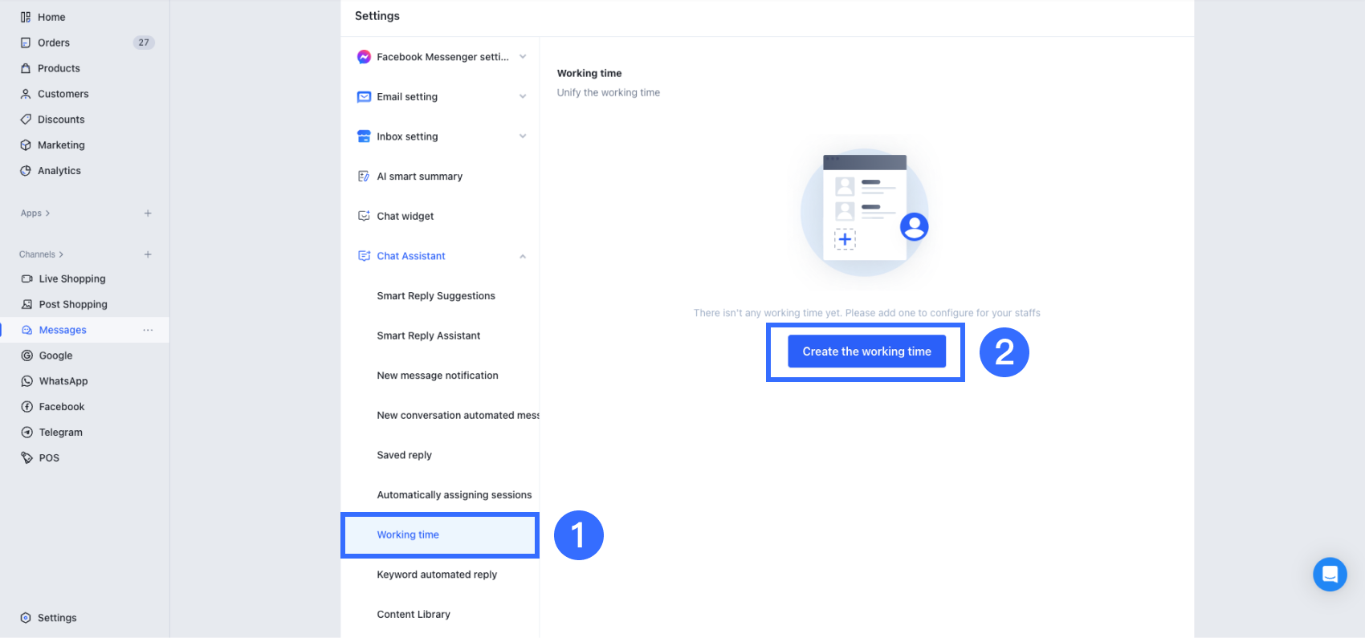Click the Telegram channel icon
This screenshot has height=638, width=1365.
pos(27,433)
